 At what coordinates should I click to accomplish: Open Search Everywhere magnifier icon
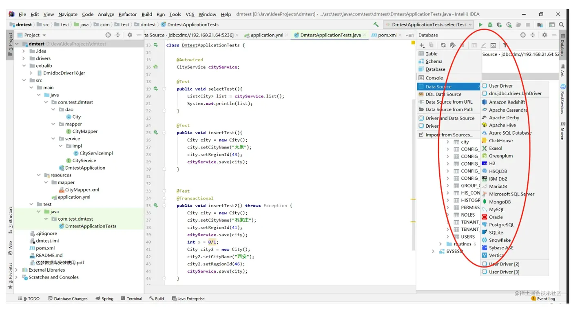[562, 25]
